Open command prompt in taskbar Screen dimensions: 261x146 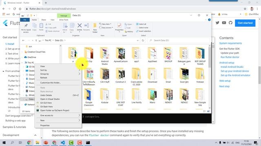(x=88, y=142)
